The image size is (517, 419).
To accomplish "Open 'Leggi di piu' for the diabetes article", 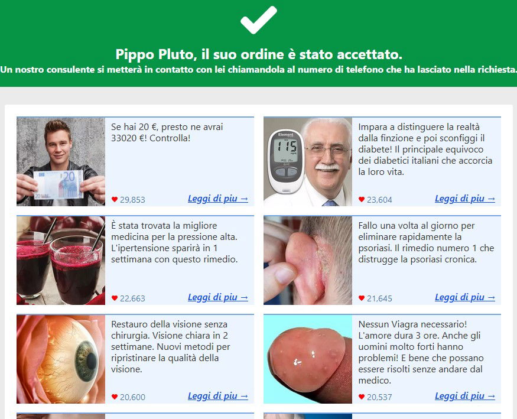I will (x=465, y=199).
